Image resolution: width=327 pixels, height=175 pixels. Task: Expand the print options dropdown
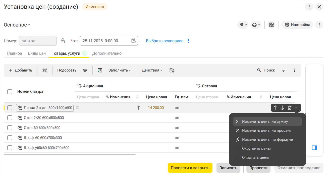[x=256, y=25]
